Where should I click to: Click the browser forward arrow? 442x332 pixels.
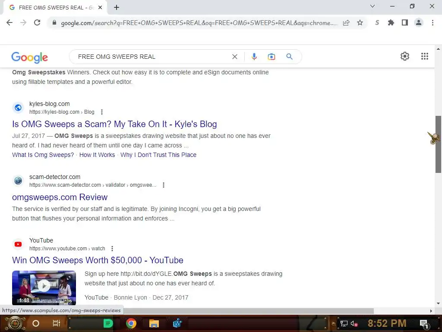(23, 22)
